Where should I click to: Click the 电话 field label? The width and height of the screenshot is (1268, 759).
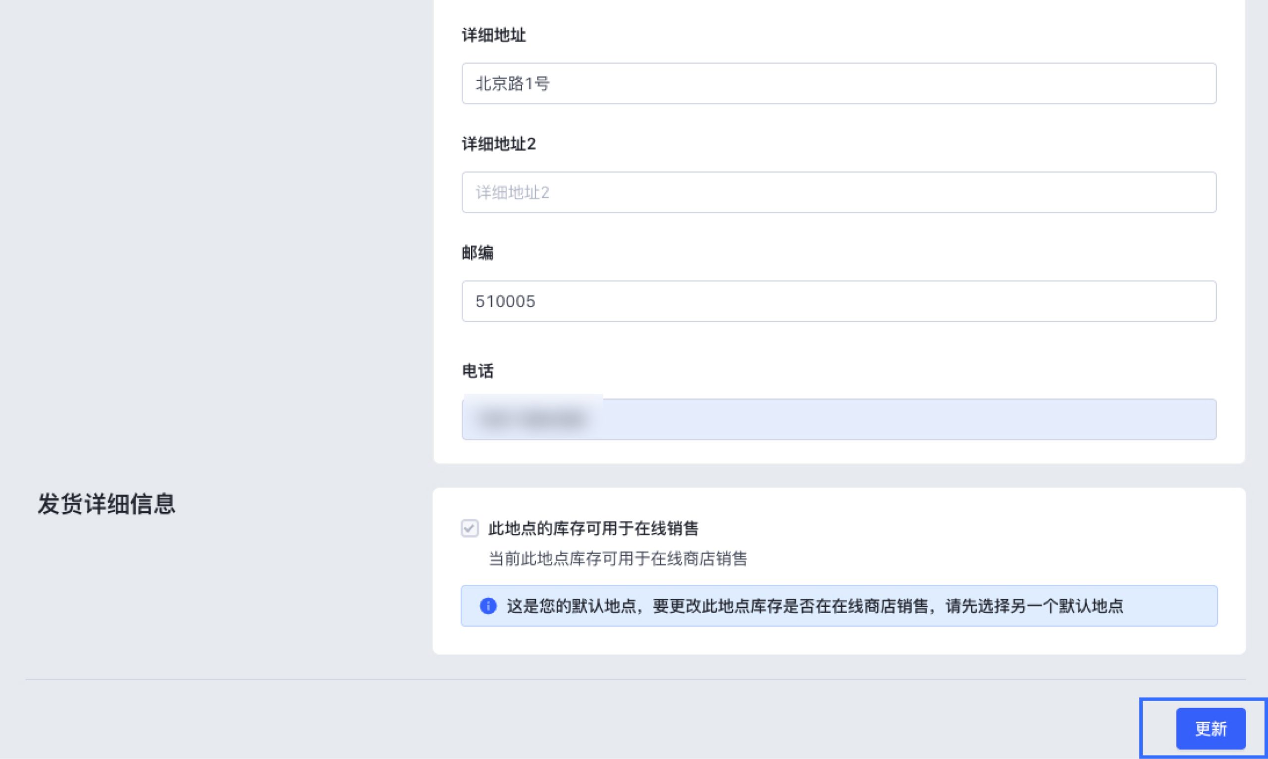[477, 371]
